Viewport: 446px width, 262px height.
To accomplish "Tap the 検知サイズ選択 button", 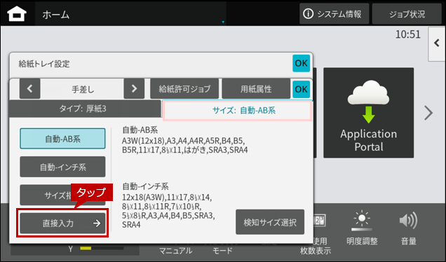I will 270,222.
